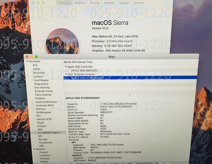Screen dimensions: 212x164
Task: Select Memory in the System Information sidebar
Action: pyautogui.click(x=41, y=109)
